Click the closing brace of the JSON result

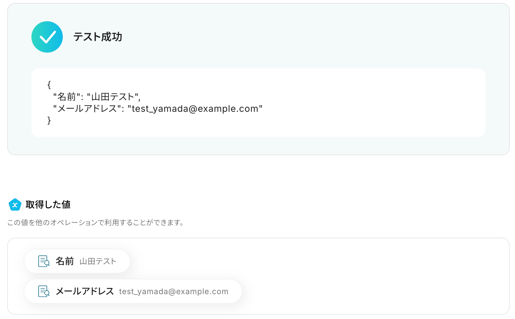pos(49,120)
